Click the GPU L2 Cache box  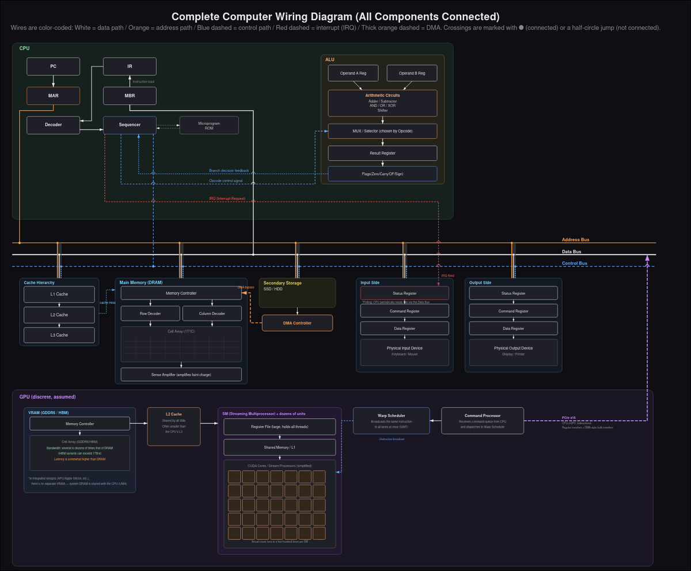[x=174, y=427]
